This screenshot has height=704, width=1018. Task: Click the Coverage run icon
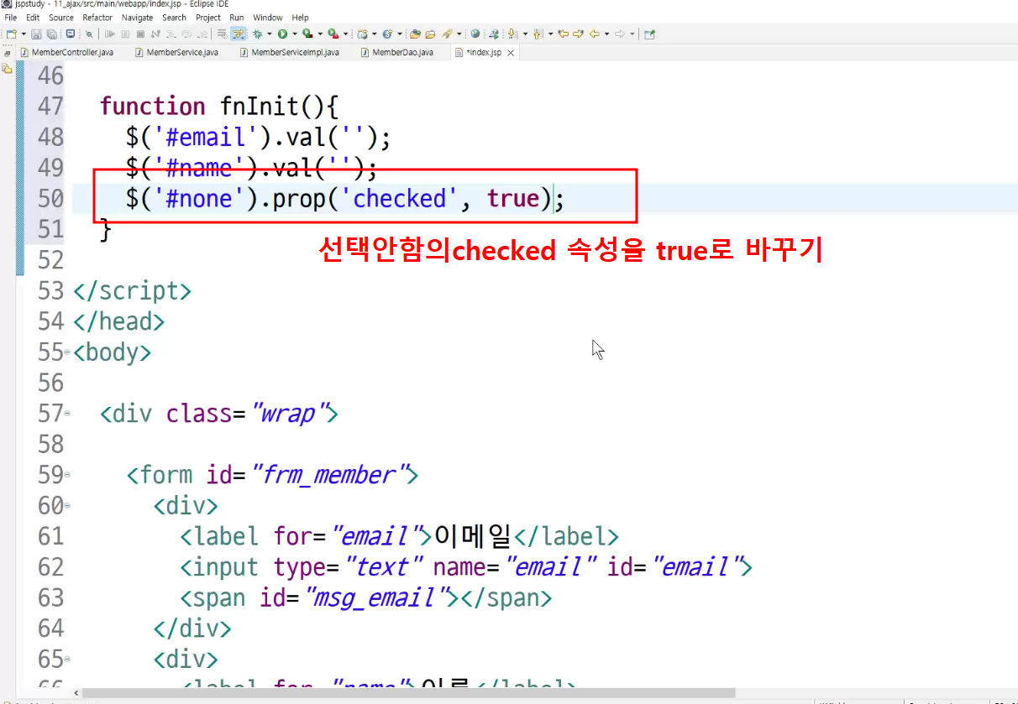coord(307,34)
